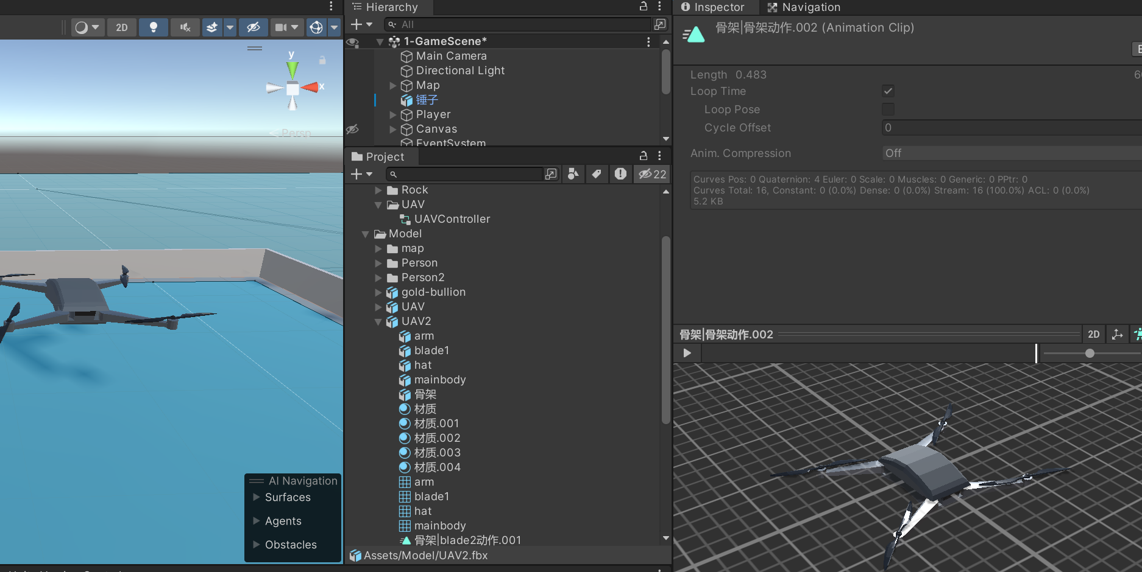Select Directional Light in Hierarchy

point(460,71)
